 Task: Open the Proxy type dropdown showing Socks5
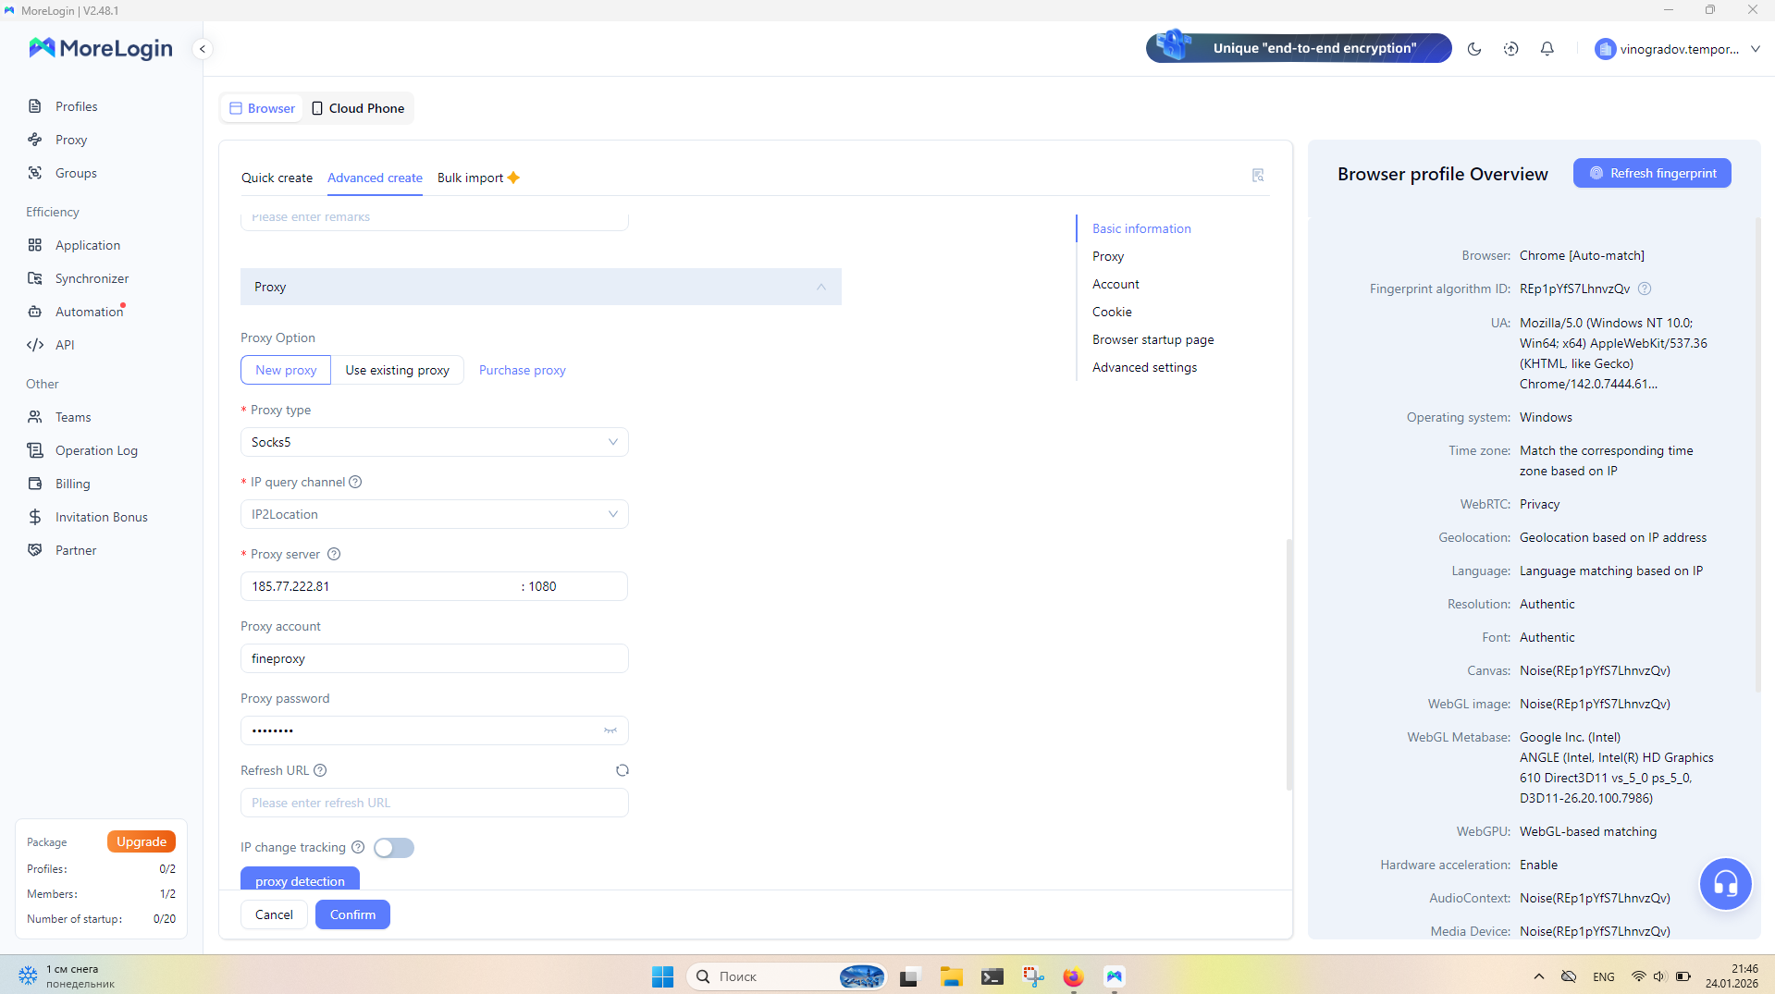tap(435, 442)
